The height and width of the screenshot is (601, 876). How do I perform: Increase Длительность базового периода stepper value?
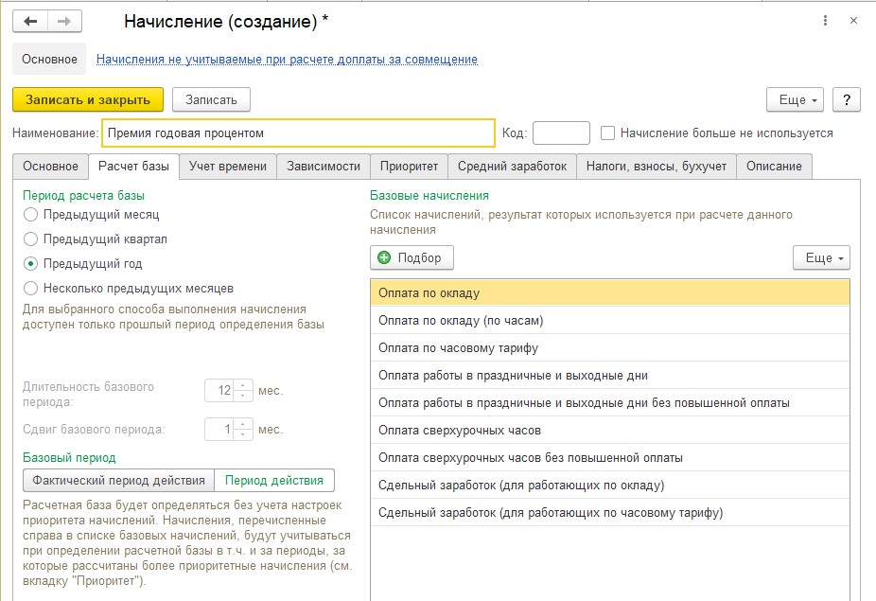click(x=242, y=386)
